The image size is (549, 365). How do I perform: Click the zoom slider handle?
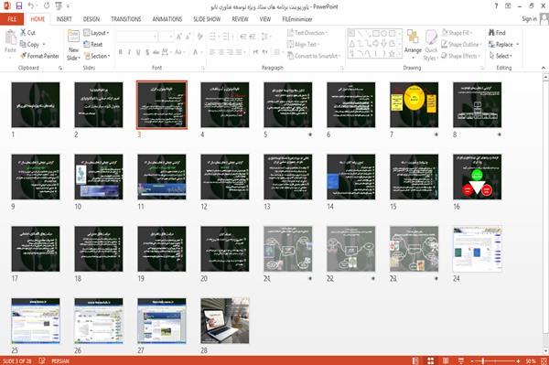pyautogui.click(x=483, y=360)
